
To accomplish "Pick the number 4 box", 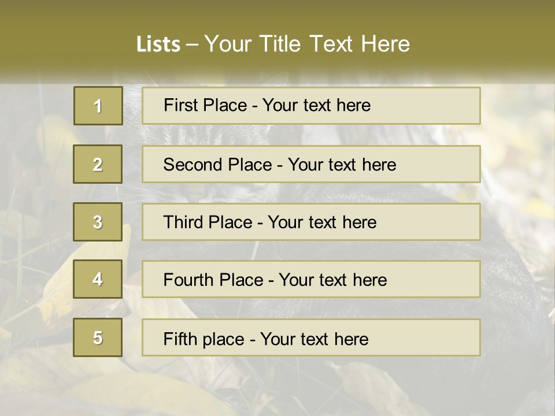I will point(98,279).
